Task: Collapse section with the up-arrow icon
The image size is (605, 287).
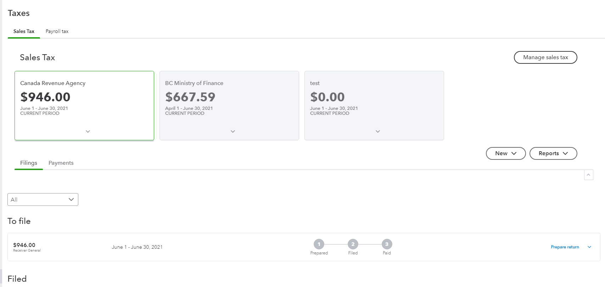Action: [588, 175]
